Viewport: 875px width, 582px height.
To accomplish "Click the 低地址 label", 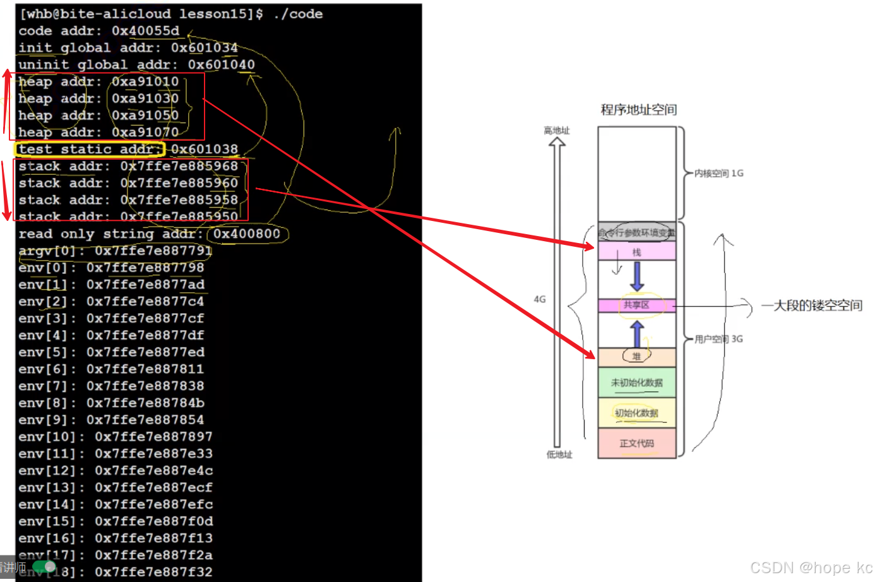I will pyautogui.click(x=559, y=454).
